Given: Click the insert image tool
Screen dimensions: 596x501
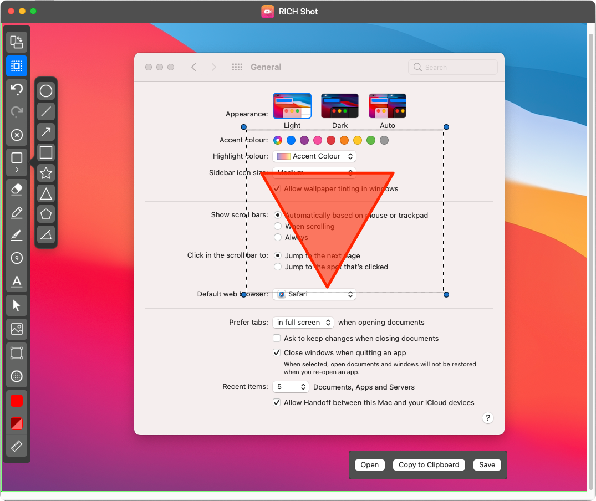Looking at the screenshot, I should coord(16,329).
